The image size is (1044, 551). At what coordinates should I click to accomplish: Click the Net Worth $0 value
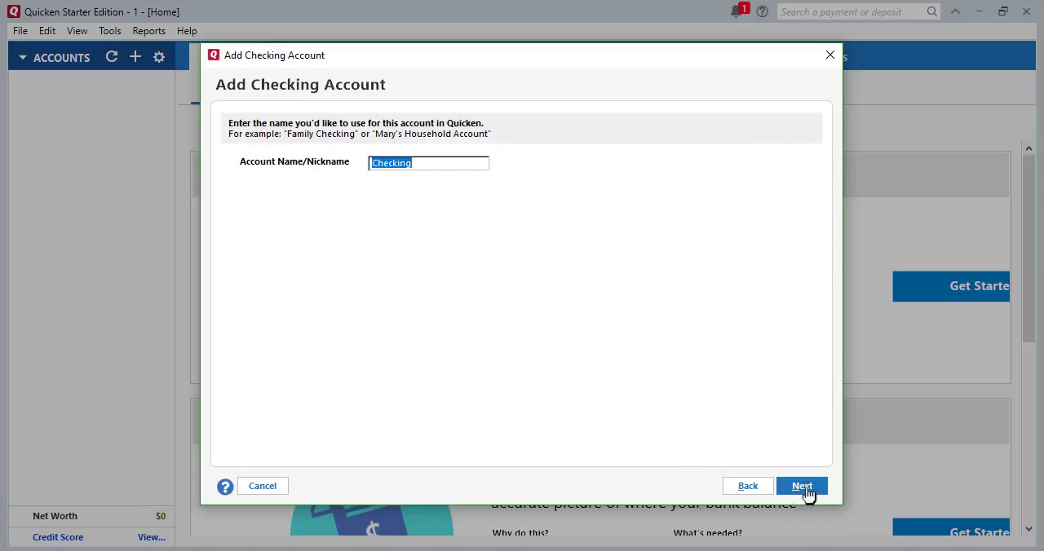(161, 516)
